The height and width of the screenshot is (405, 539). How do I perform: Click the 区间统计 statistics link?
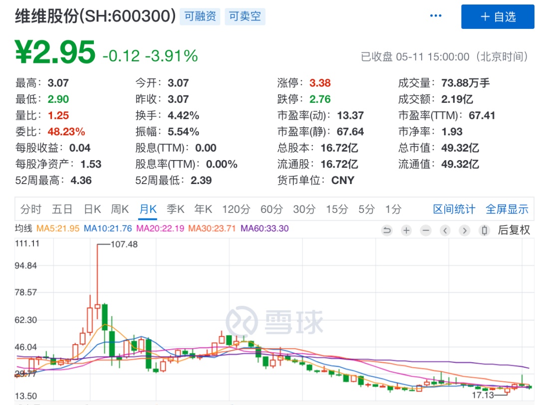coord(453,209)
